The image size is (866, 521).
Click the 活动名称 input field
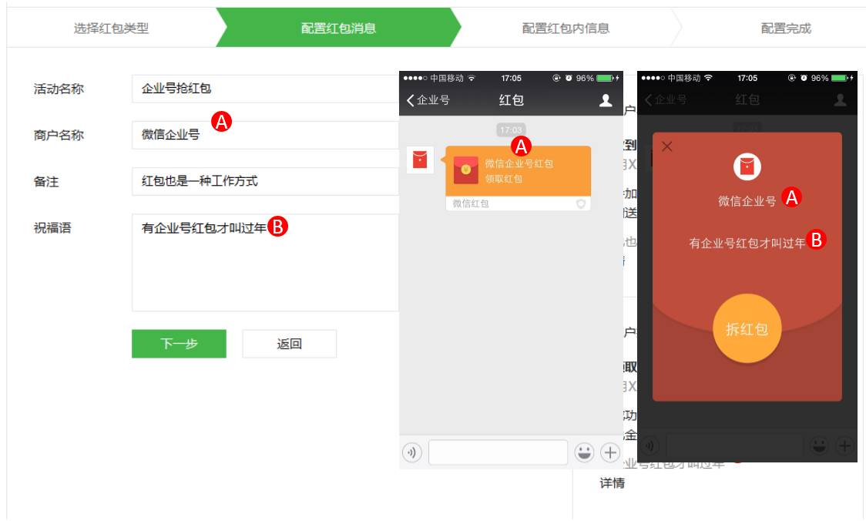coord(265,89)
